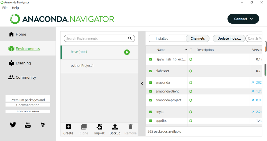Screen dimensions: 267x141
Task: Open the Anaconda Blog link
Action: tap(28, 111)
